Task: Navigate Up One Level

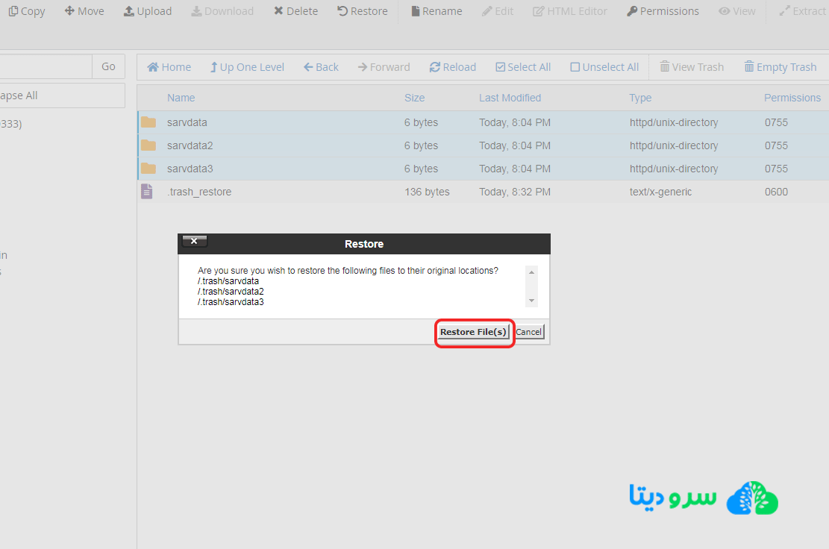Action: [246, 67]
